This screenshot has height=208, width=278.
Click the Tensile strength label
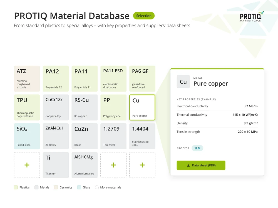[x=188, y=132]
